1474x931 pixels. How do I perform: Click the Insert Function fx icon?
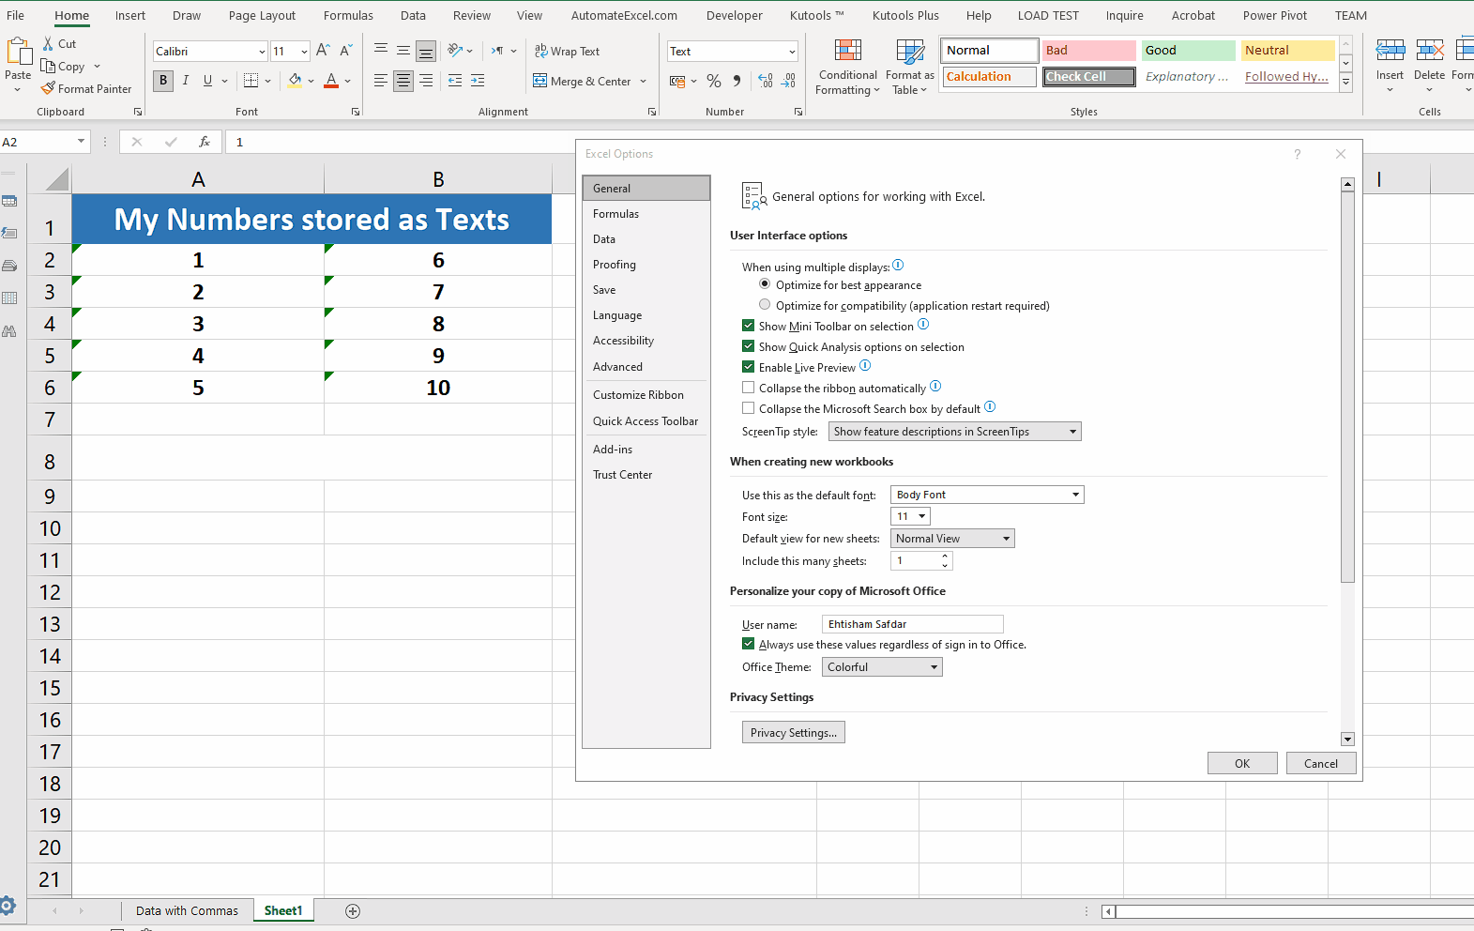[x=204, y=142]
